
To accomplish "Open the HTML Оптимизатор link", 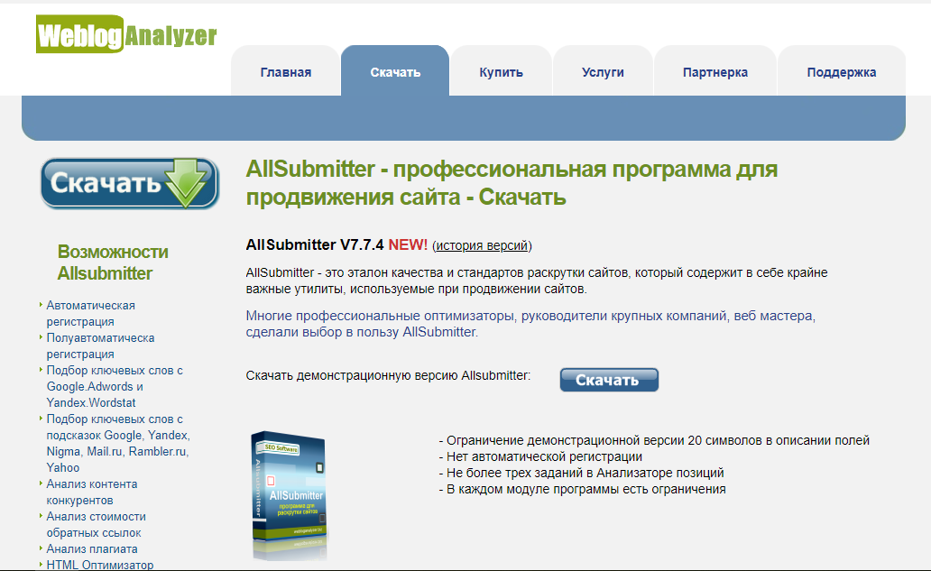I will coord(100,565).
